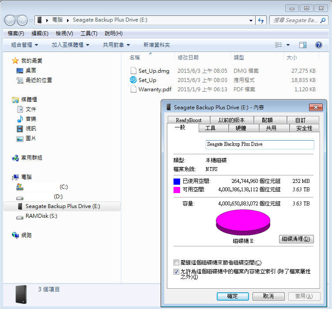Switch to the ReadyBoost tab
Viewport: 332px width, 309px height.
click(x=189, y=120)
